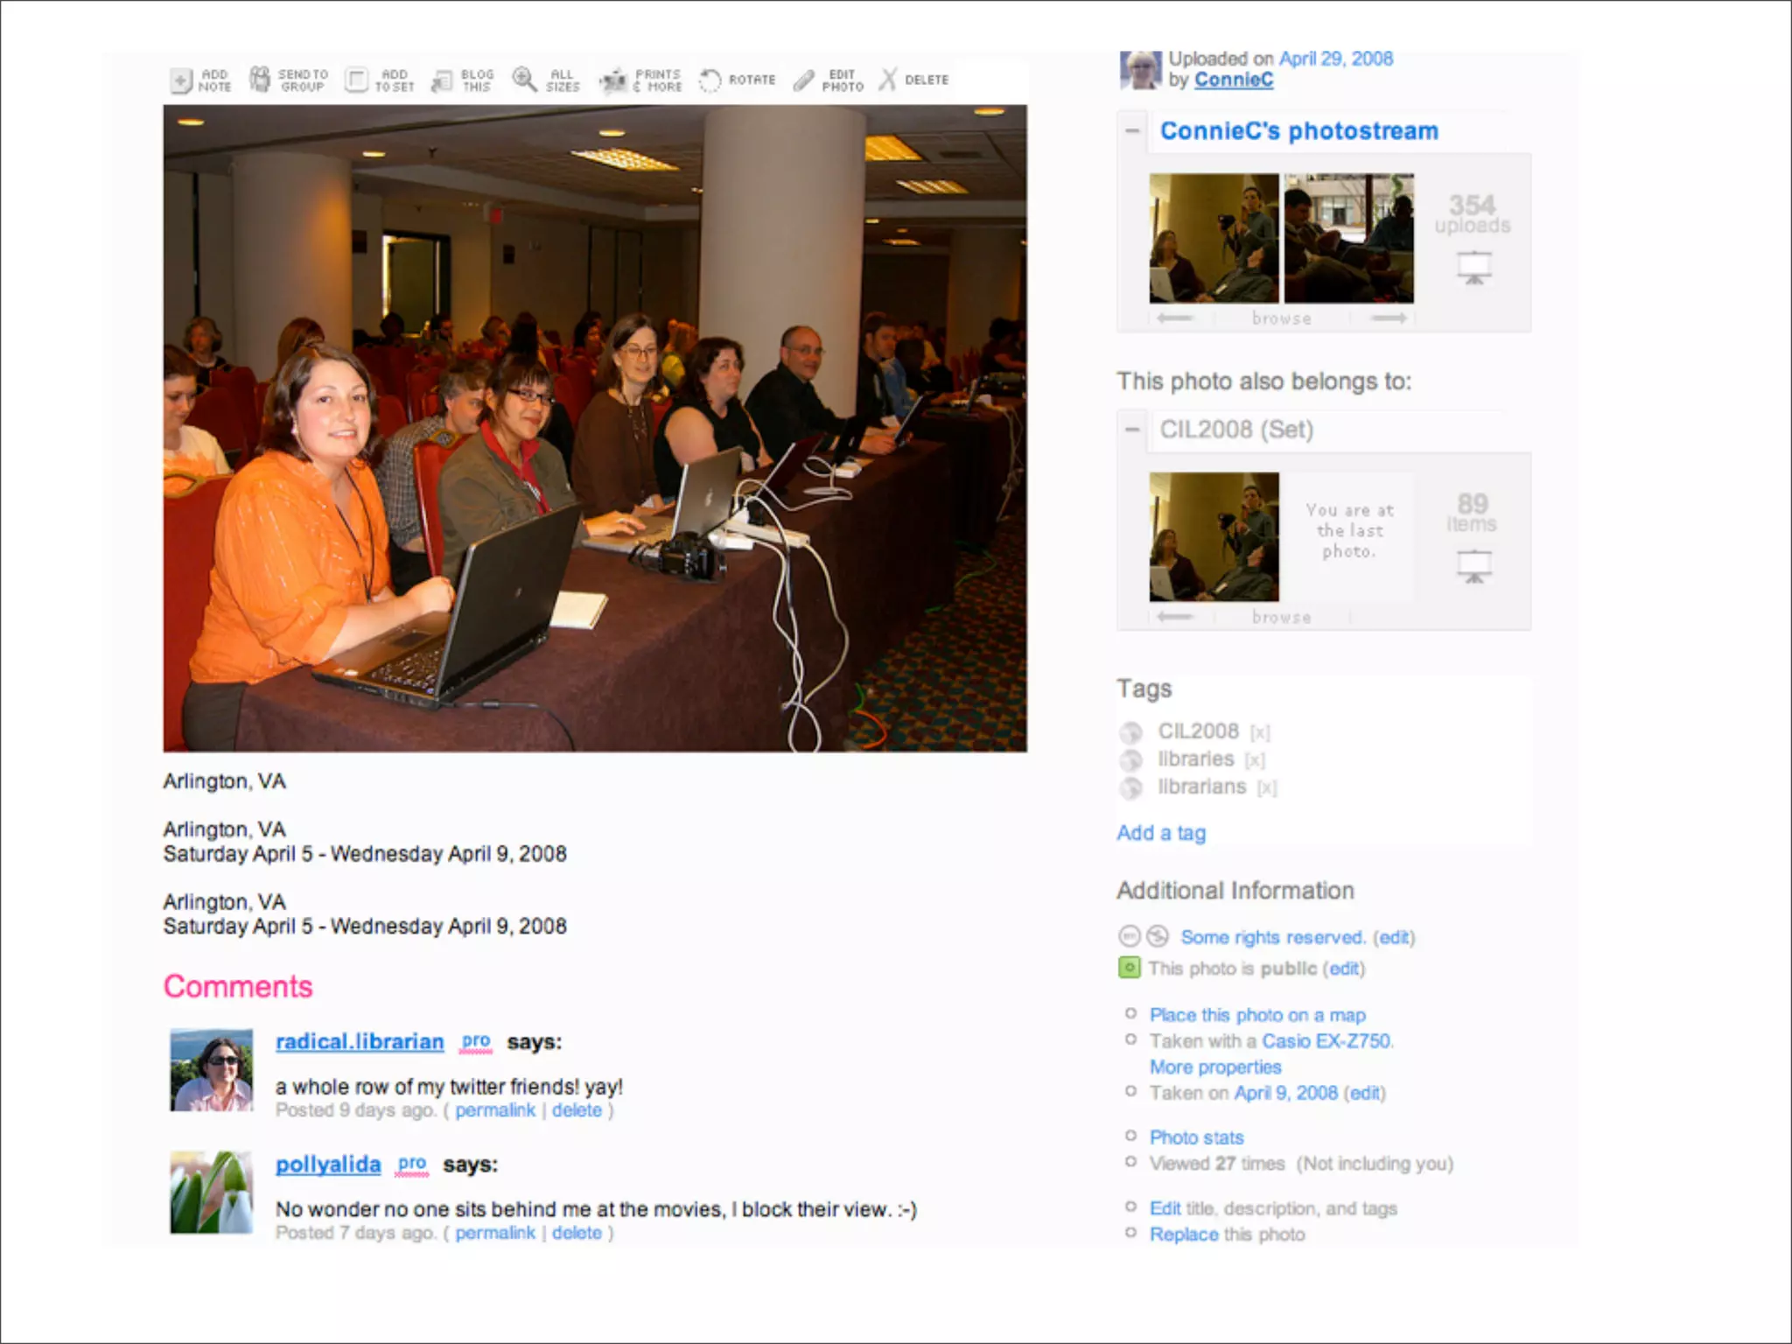
Task: Click Add a tag link
Action: pos(1161,833)
